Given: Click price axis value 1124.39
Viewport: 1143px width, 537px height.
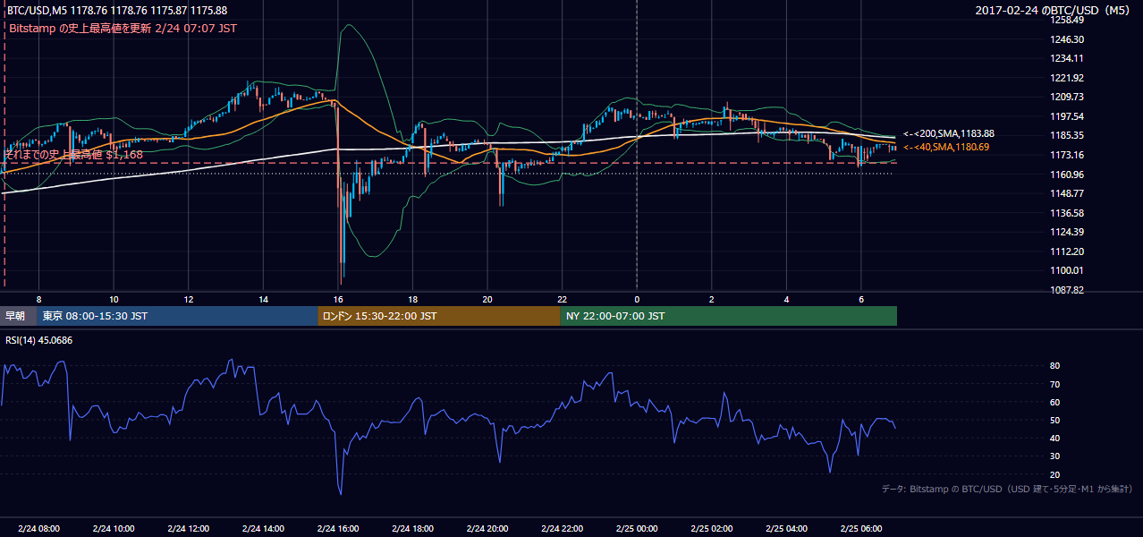Looking at the screenshot, I should [1067, 232].
